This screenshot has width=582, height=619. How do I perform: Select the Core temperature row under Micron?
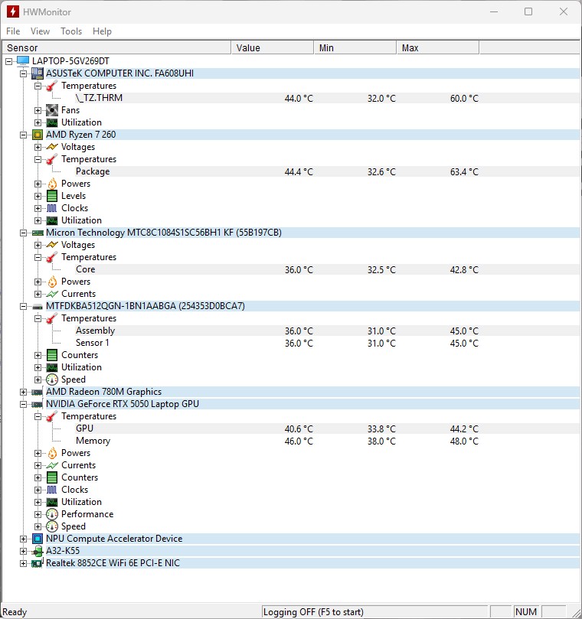[327, 269]
